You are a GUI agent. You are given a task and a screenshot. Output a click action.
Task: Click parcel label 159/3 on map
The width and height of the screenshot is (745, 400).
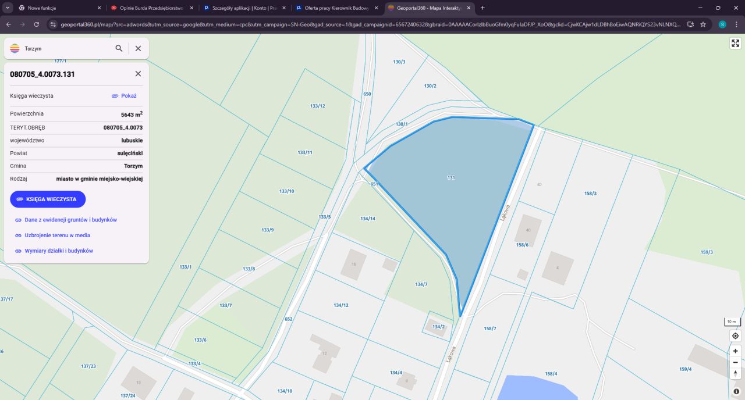(x=707, y=252)
